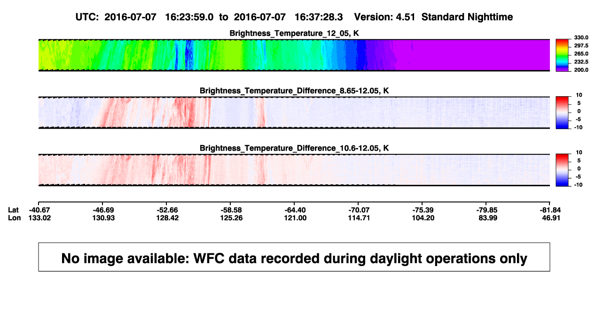Click the "No image available" WFC message box
611x313 pixels.
tap(294, 257)
